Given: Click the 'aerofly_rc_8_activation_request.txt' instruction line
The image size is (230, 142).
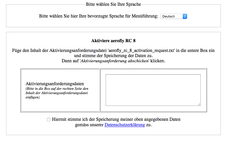Looking at the screenshot, I should pos(113,50).
